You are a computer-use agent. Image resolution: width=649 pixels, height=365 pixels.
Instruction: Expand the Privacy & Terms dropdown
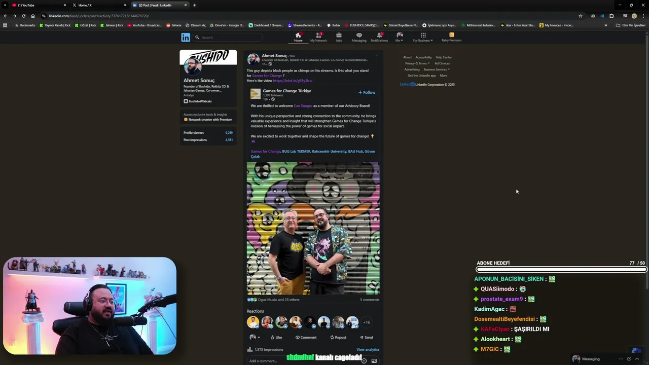tap(417, 63)
